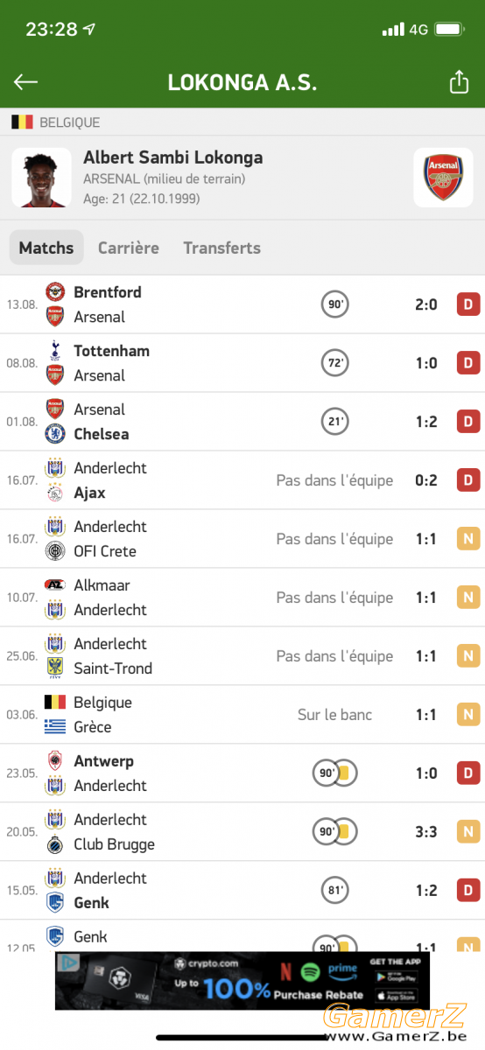
Task: Select the Matchs tab
Action: pyautogui.click(x=46, y=248)
